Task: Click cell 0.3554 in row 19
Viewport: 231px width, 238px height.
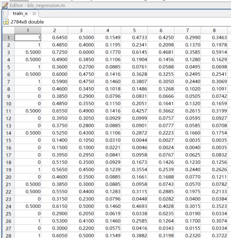Action: tap(134, 170)
